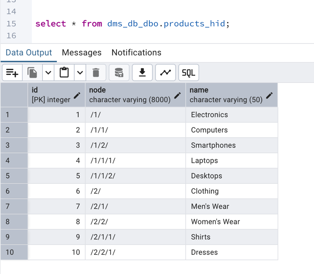Switch to the Messages tab
This screenshot has width=314, height=274.
82,53
